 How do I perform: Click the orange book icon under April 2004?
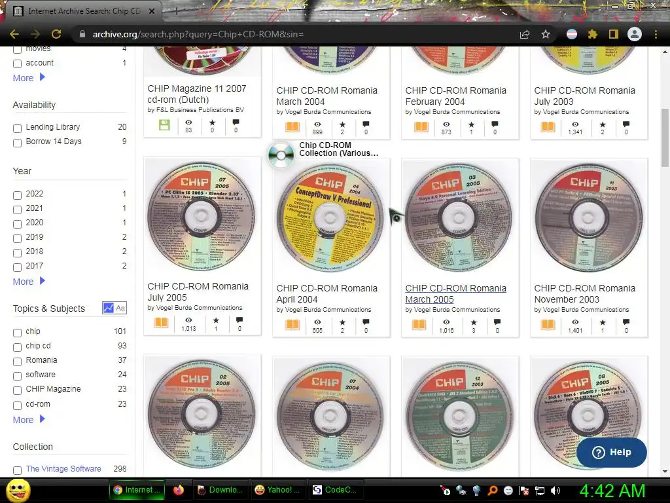click(x=292, y=325)
